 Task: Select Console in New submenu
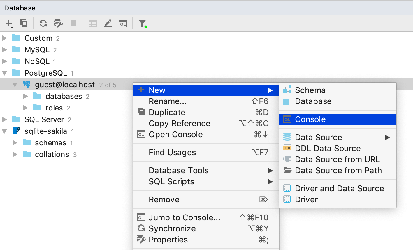338,119
